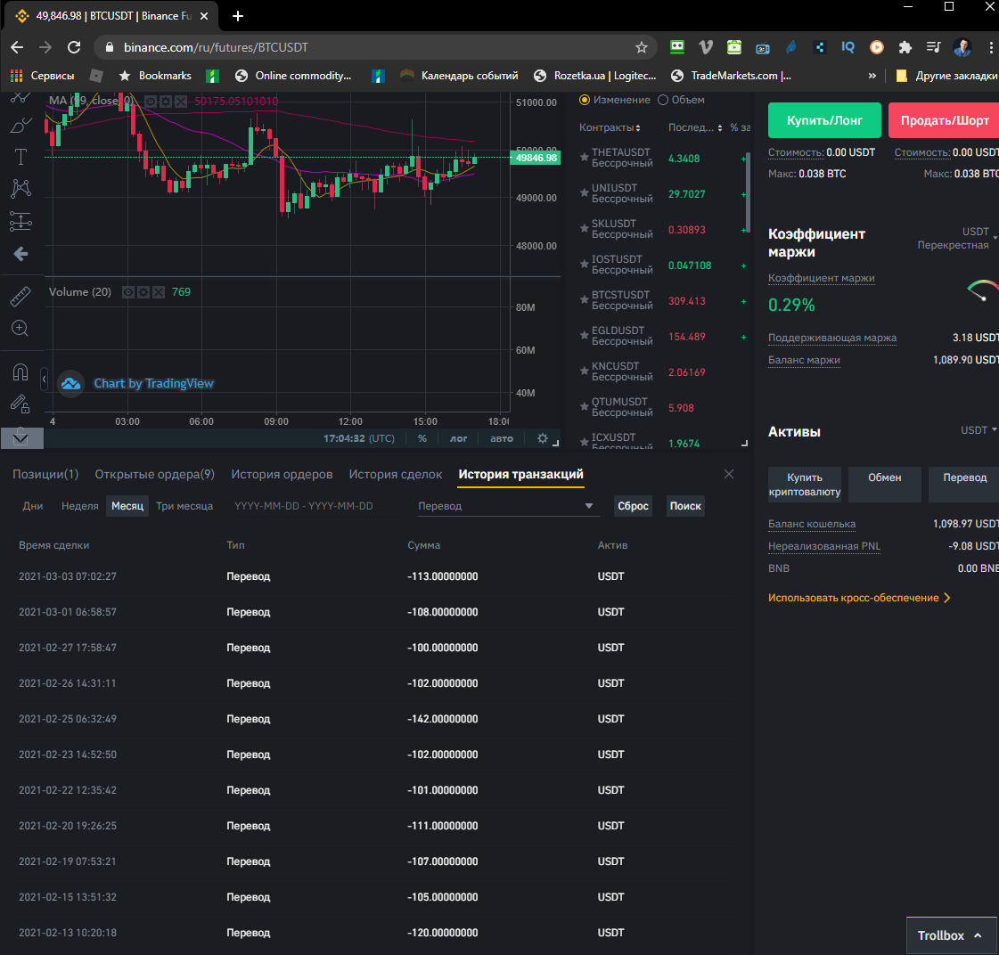Image resolution: width=999 pixels, height=955 pixels.
Task: Switch to the Открытые ордера(9) tab
Action: [x=155, y=474]
